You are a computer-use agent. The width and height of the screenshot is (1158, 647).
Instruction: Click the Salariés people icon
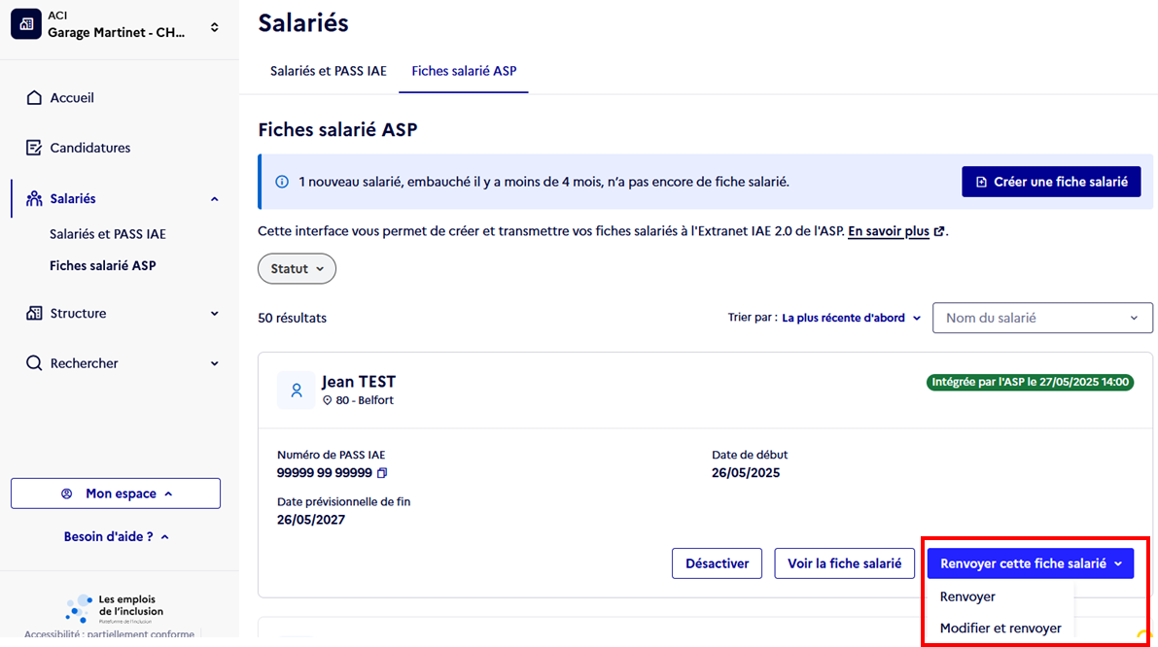34,198
